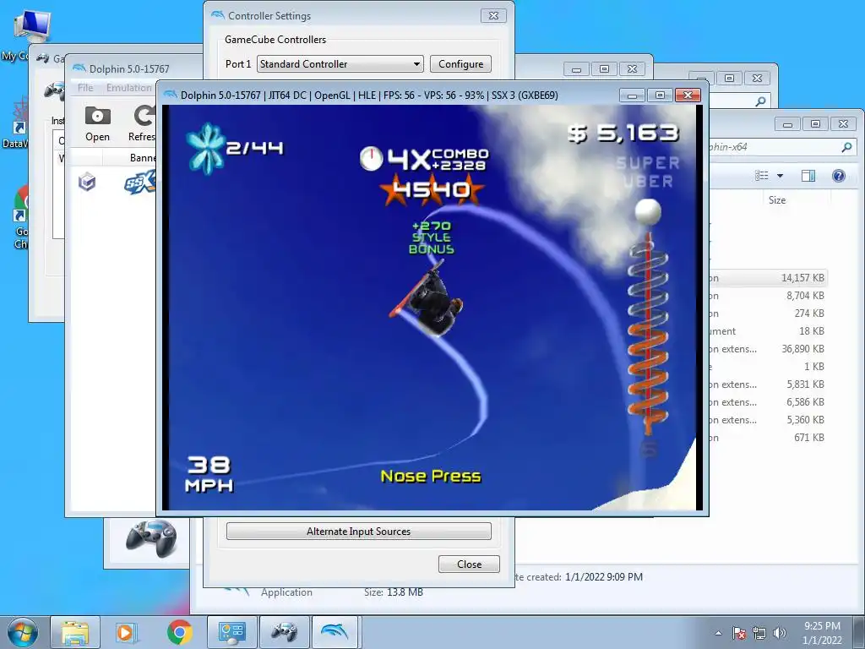Image resolution: width=865 pixels, height=649 pixels.
Task: Click the game controller icon in Ga window
Action: click(x=55, y=90)
